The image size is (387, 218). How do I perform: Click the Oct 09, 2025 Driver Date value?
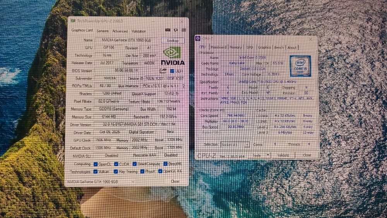(x=110, y=132)
